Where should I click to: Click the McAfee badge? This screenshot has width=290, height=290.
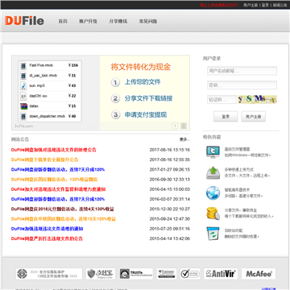click(259, 274)
